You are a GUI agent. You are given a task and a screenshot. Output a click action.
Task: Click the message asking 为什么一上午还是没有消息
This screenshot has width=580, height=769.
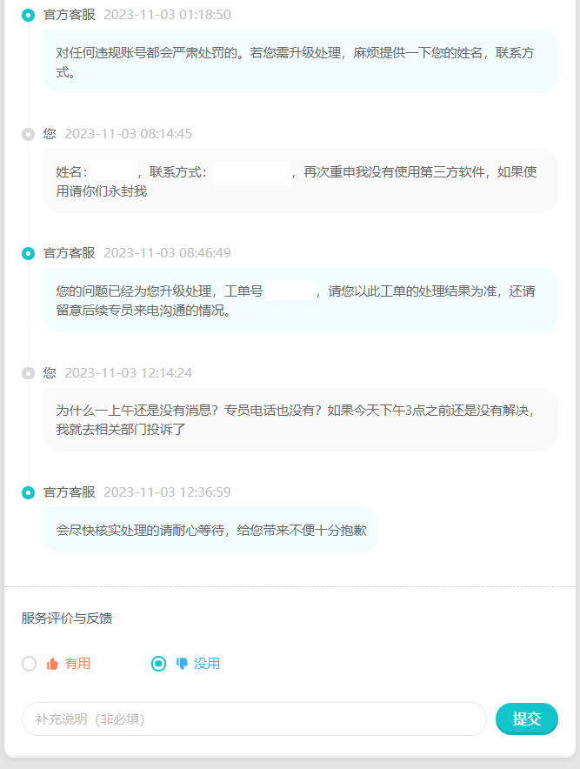(x=301, y=419)
